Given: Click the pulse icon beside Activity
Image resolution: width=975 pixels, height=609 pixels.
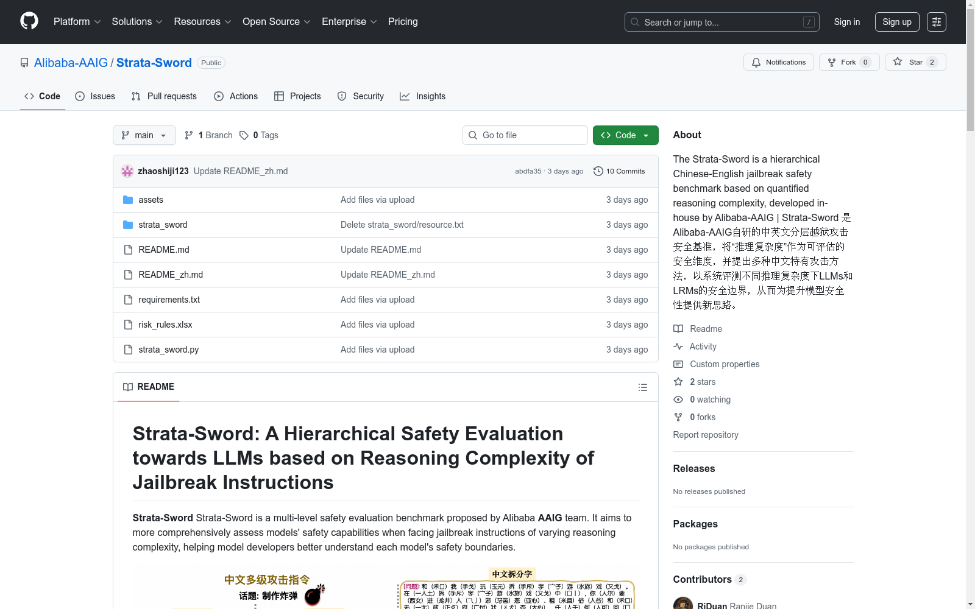Looking at the screenshot, I should tap(678, 347).
